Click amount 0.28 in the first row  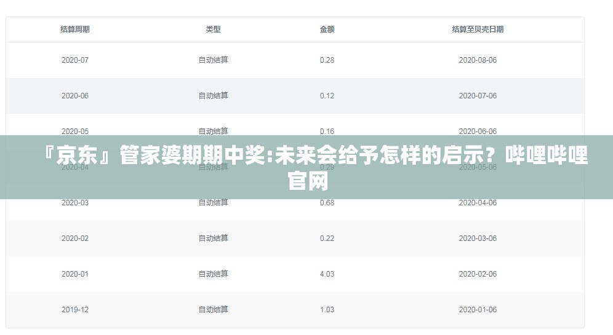click(327, 60)
